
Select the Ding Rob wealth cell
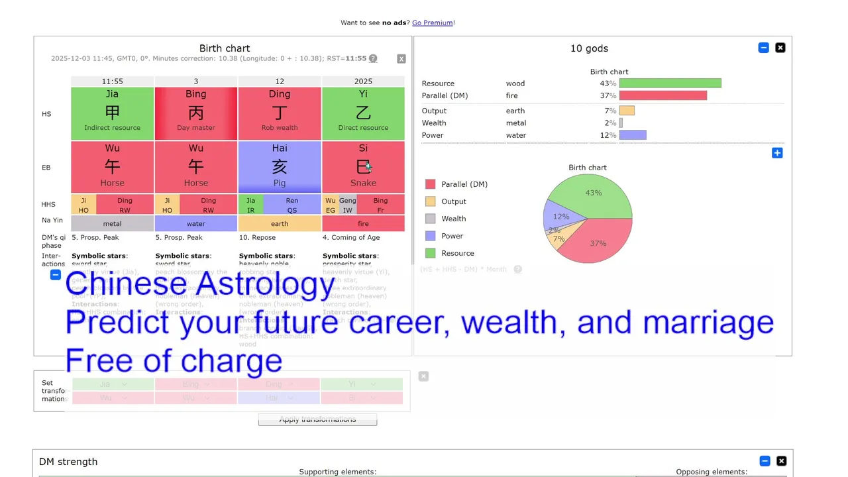click(x=280, y=113)
